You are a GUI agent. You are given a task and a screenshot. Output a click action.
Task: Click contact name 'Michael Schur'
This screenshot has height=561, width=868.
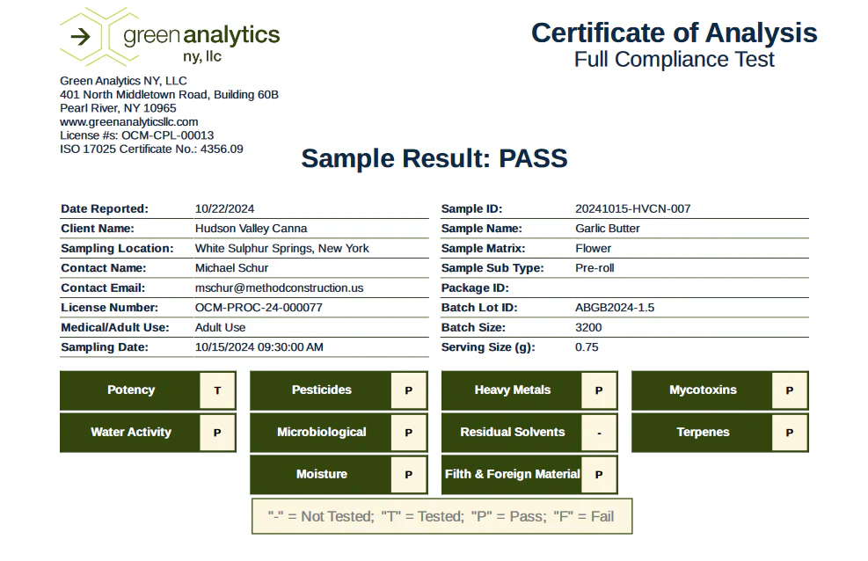tap(231, 268)
